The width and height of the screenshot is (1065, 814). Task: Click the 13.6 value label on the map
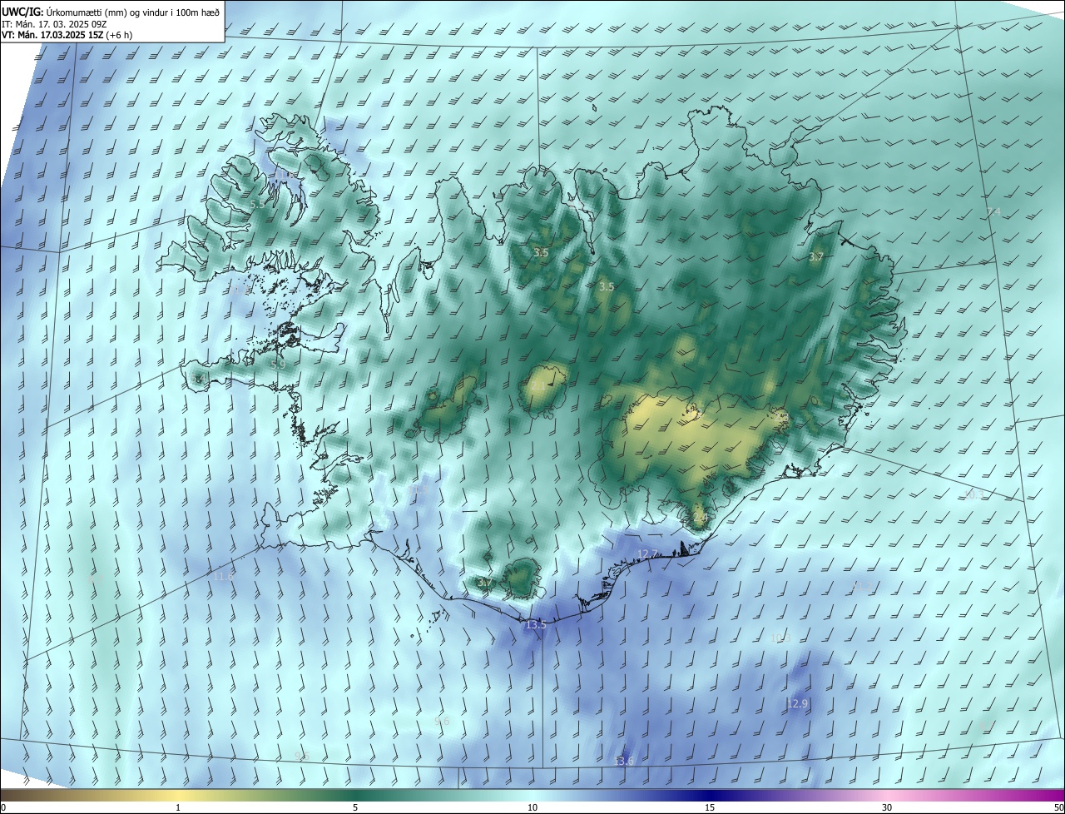click(x=623, y=761)
